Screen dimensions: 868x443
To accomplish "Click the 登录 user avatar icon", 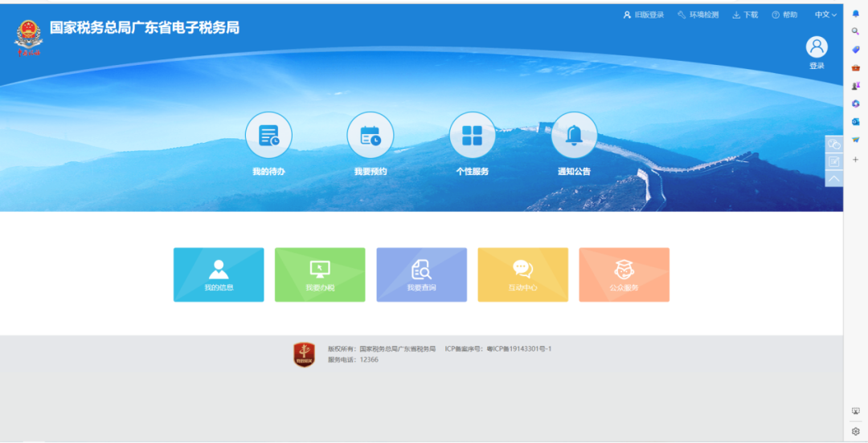I will 817,47.
